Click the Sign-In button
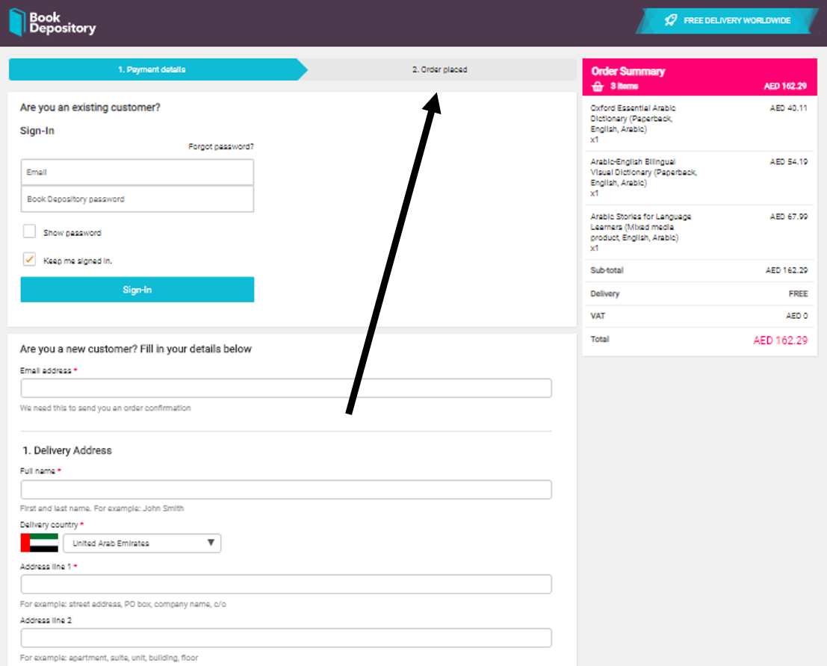The width and height of the screenshot is (827, 666). click(137, 290)
